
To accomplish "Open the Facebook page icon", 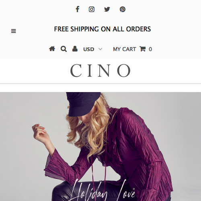I will (78, 9).
